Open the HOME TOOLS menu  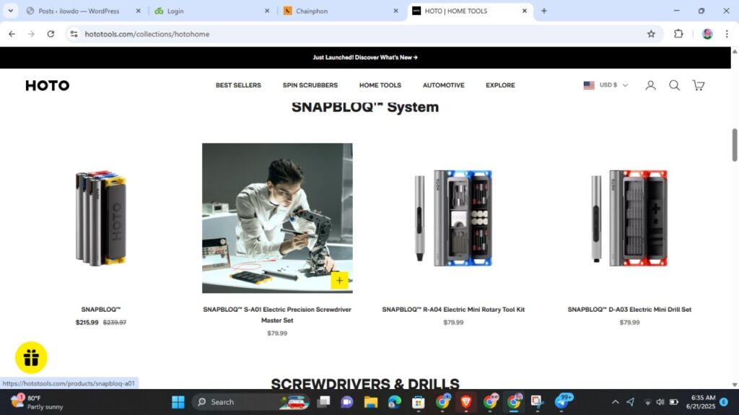point(380,85)
